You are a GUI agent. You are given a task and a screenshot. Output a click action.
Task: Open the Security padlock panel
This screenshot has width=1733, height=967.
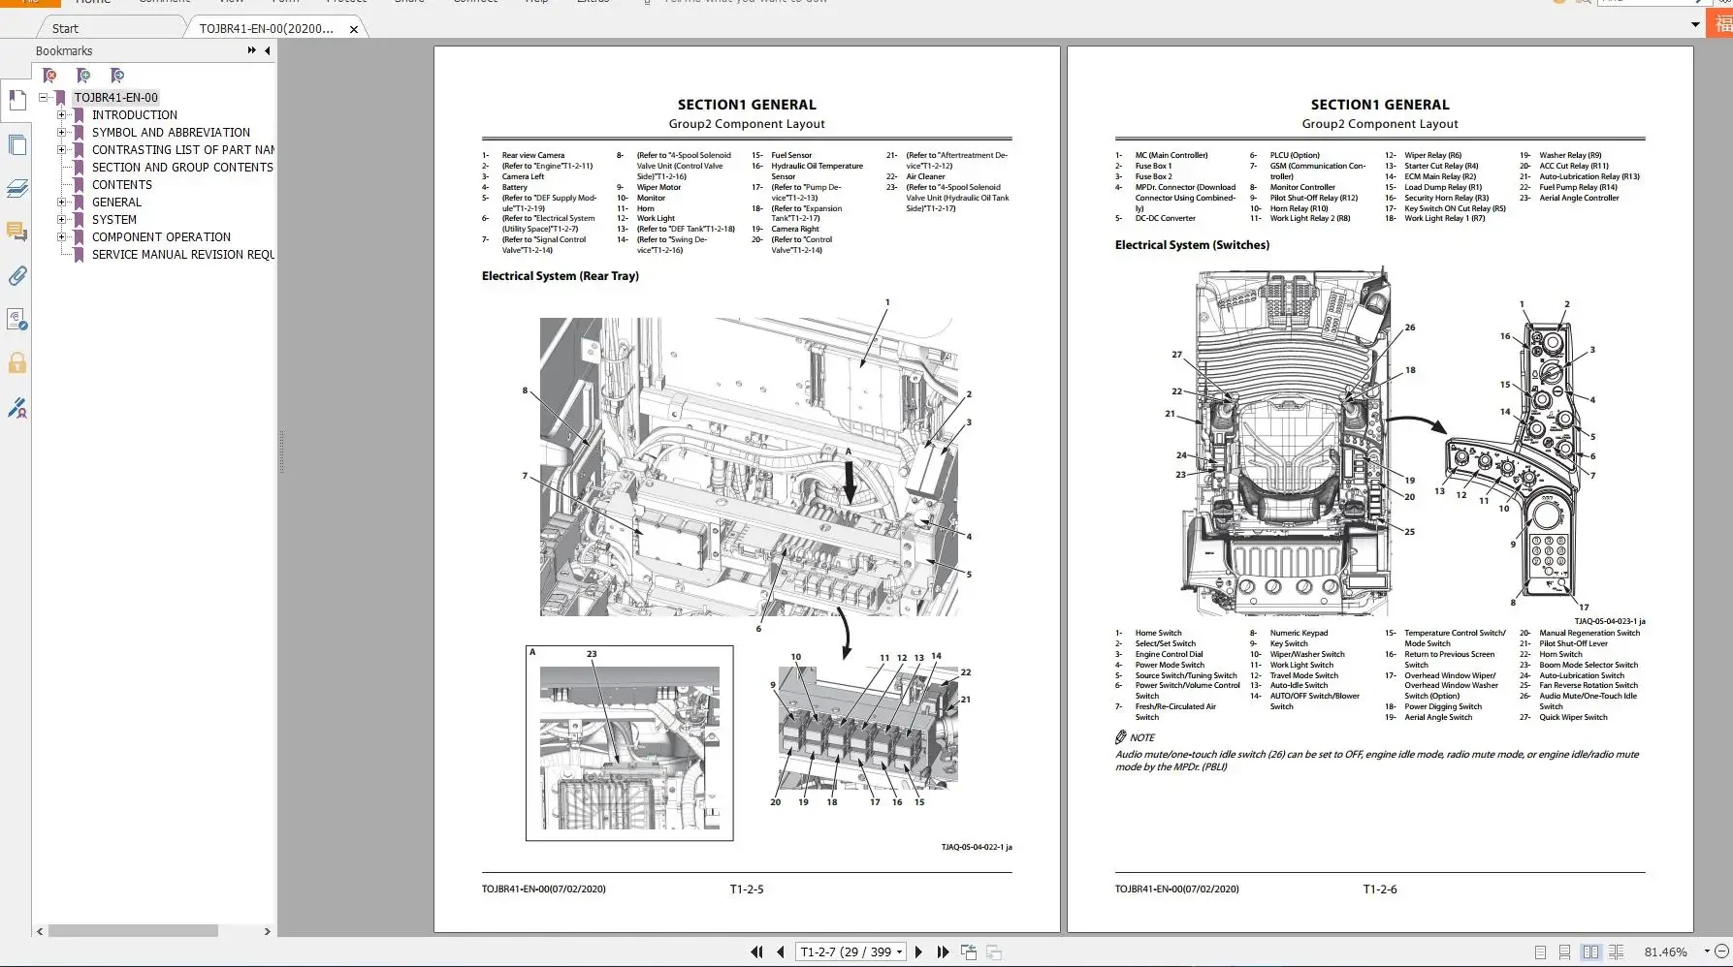coord(16,363)
